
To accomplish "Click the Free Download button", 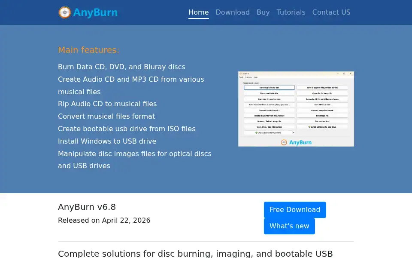I will tap(295, 210).
